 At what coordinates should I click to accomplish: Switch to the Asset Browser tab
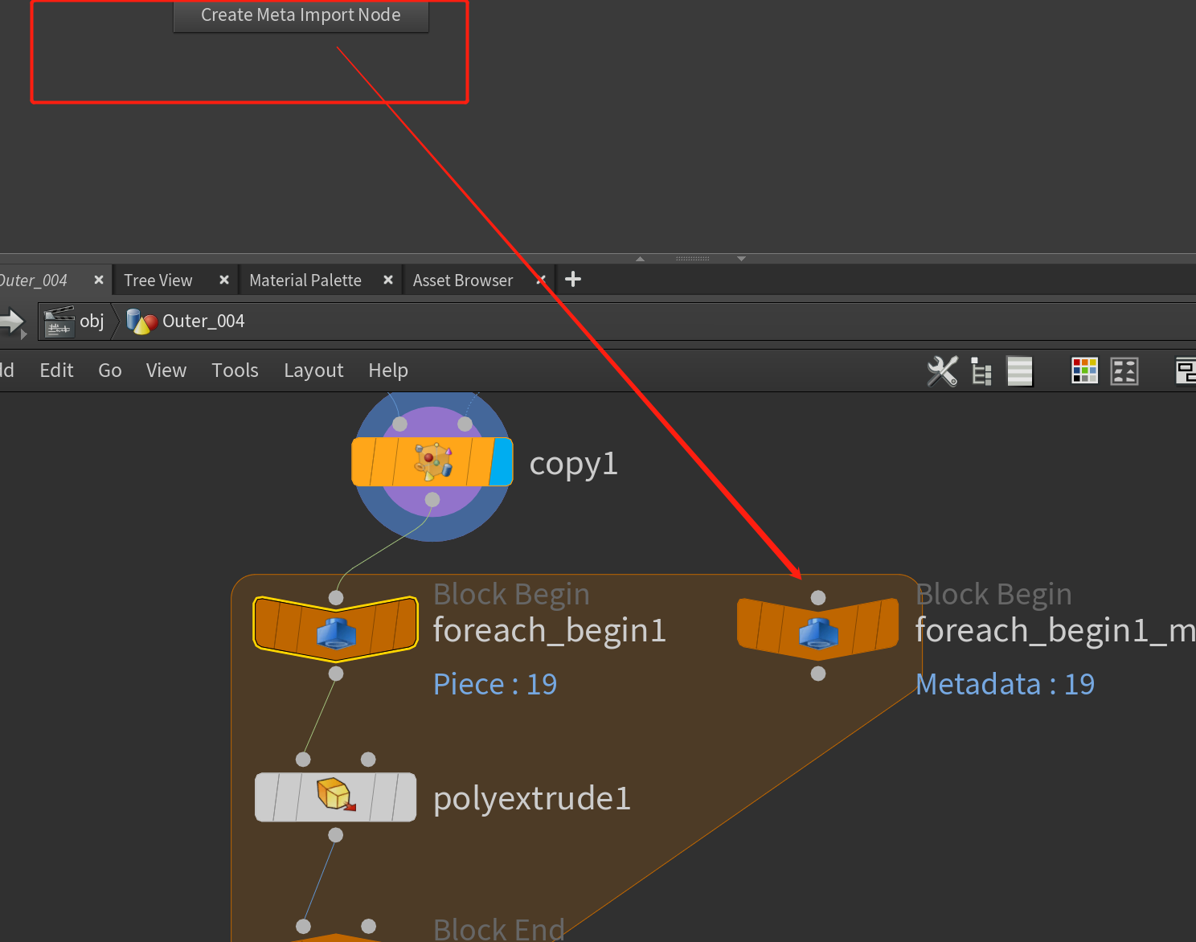462,280
